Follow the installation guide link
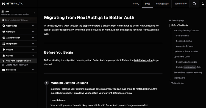 [x=143, y=60]
